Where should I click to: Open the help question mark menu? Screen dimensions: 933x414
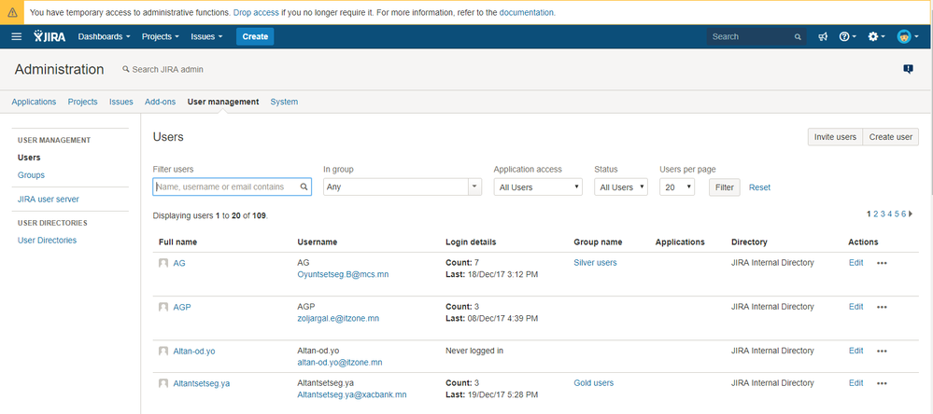(x=847, y=36)
